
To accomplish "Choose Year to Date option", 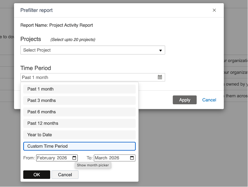I will [x=79, y=135].
